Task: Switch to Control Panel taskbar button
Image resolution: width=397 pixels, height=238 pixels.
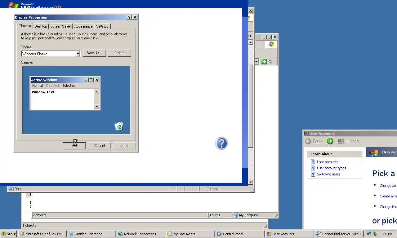Action: coord(240,234)
